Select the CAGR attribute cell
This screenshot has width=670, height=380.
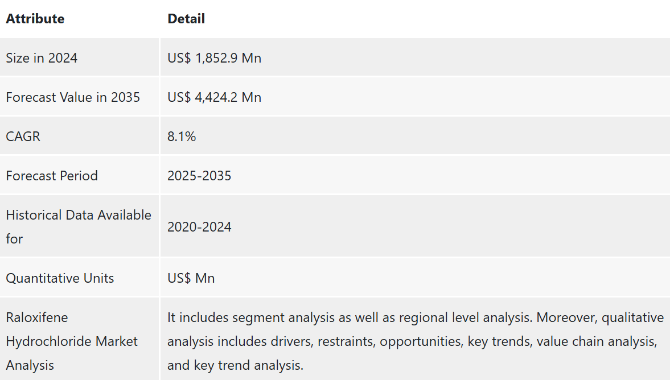23,137
